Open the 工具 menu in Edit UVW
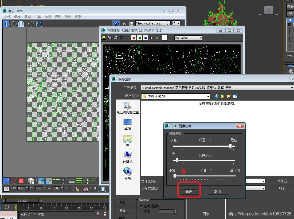 (37, 16)
